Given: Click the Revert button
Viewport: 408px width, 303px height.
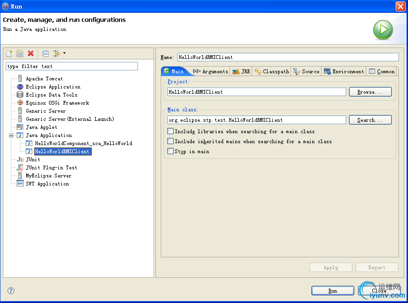Looking at the screenshot, I should (x=377, y=267).
